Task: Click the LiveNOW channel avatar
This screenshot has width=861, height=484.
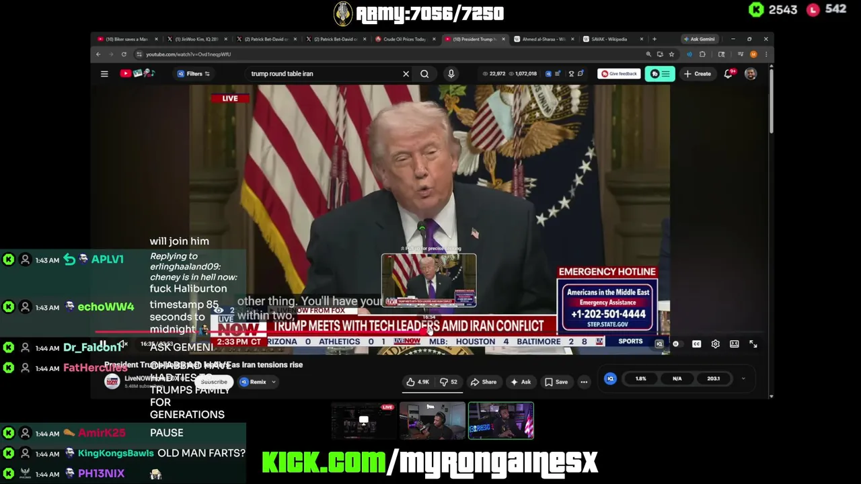Action: pos(112,382)
